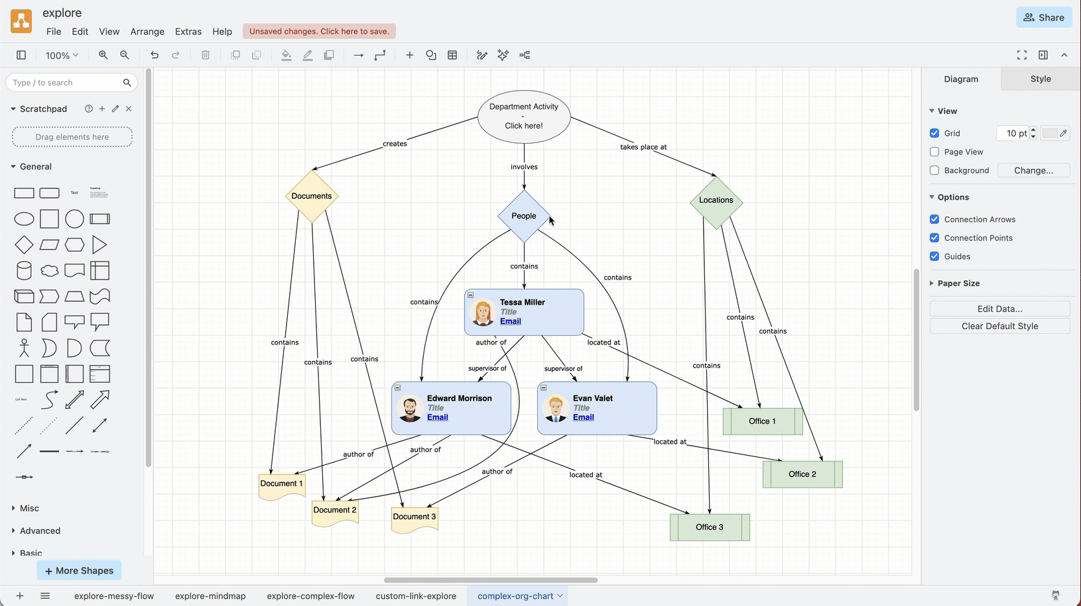Uncheck Connection Points option
Viewport: 1081px width, 606px height.
(934, 238)
